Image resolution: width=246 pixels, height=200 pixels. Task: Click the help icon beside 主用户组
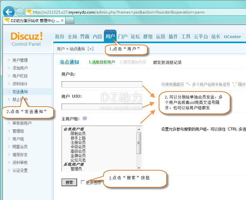(85, 119)
